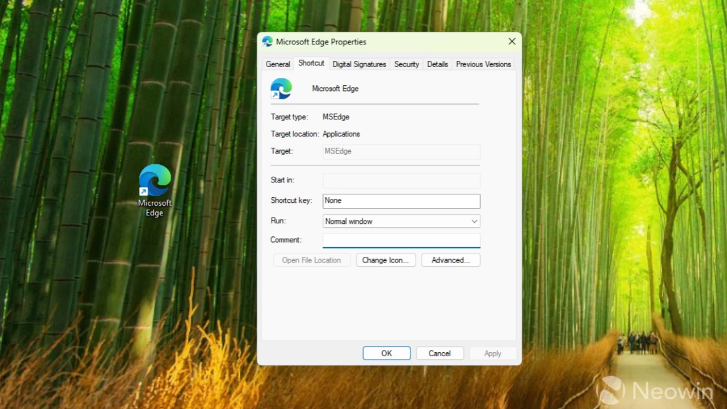Click into the Shortcut key field
Screen dimensions: 727x409
401,201
